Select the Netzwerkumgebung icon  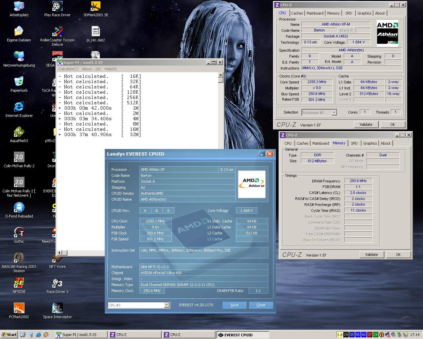pos(19,59)
